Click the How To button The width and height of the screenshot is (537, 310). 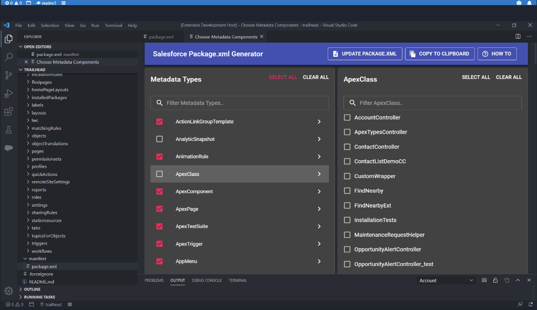[x=497, y=54]
